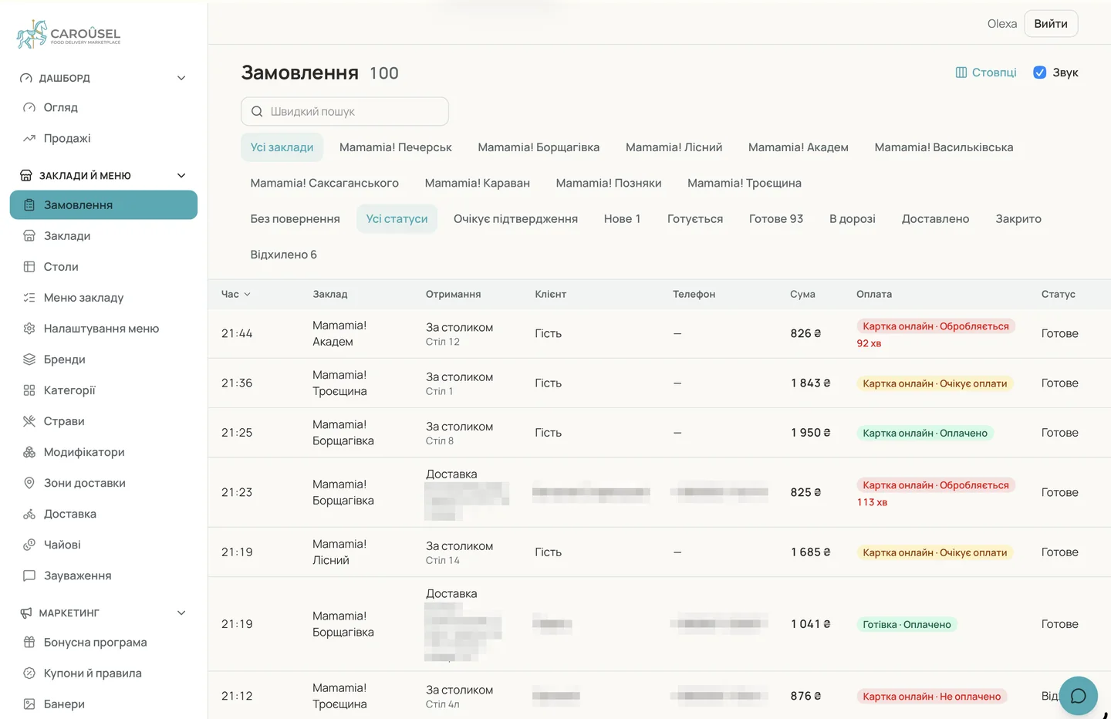Click the Банери image icon
1111x719 pixels.
(x=29, y=704)
